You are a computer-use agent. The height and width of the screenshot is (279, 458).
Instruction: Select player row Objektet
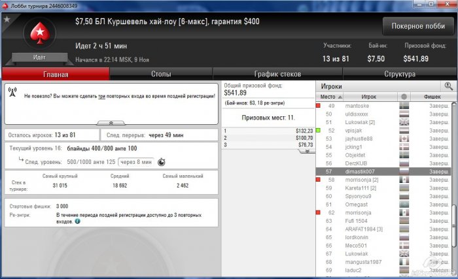click(383, 155)
